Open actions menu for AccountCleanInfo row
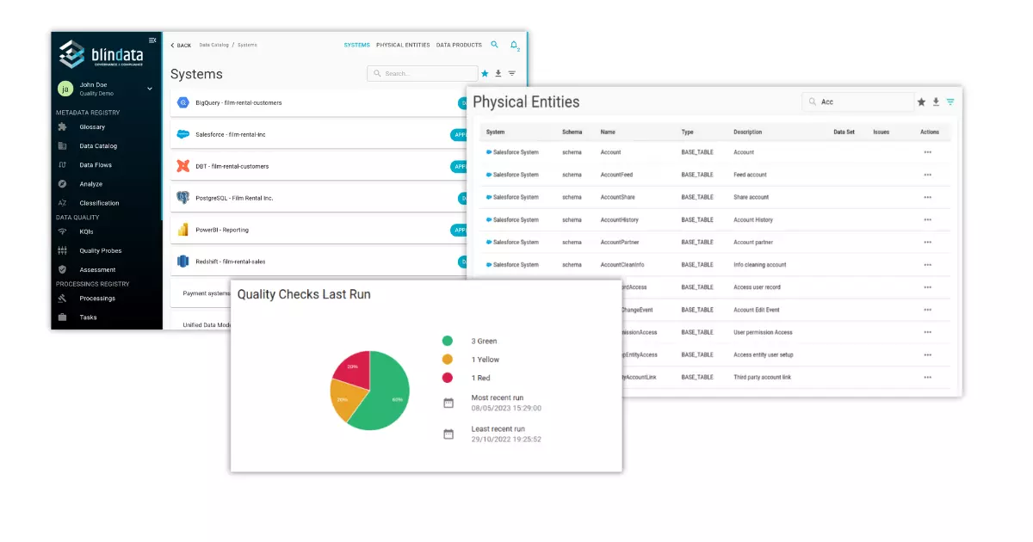The width and height of the screenshot is (1033, 542). pyautogui.click(x=927, y=264)
